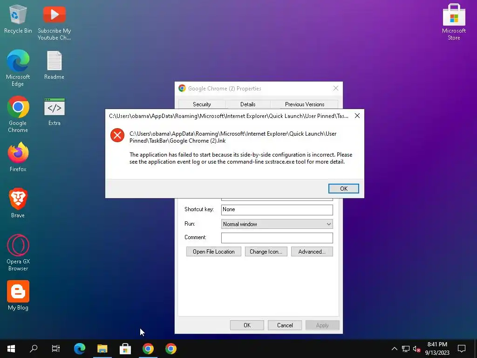The image size is (477, 358).
Task: Dismiss the error dialog with OK
Action: pyautogui.click(x=343, y=188)
